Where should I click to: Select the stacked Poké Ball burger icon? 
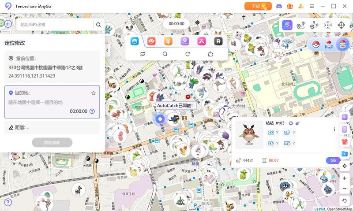point(342,44)
